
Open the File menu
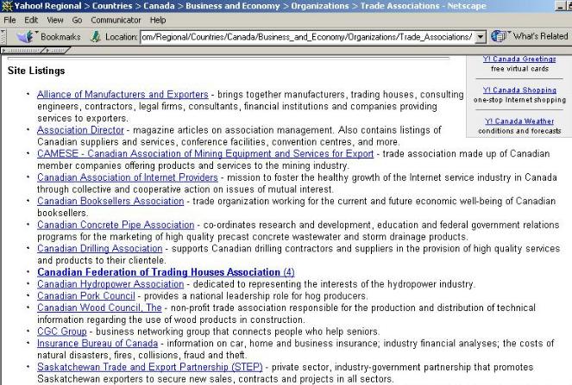tap(9, 20)
